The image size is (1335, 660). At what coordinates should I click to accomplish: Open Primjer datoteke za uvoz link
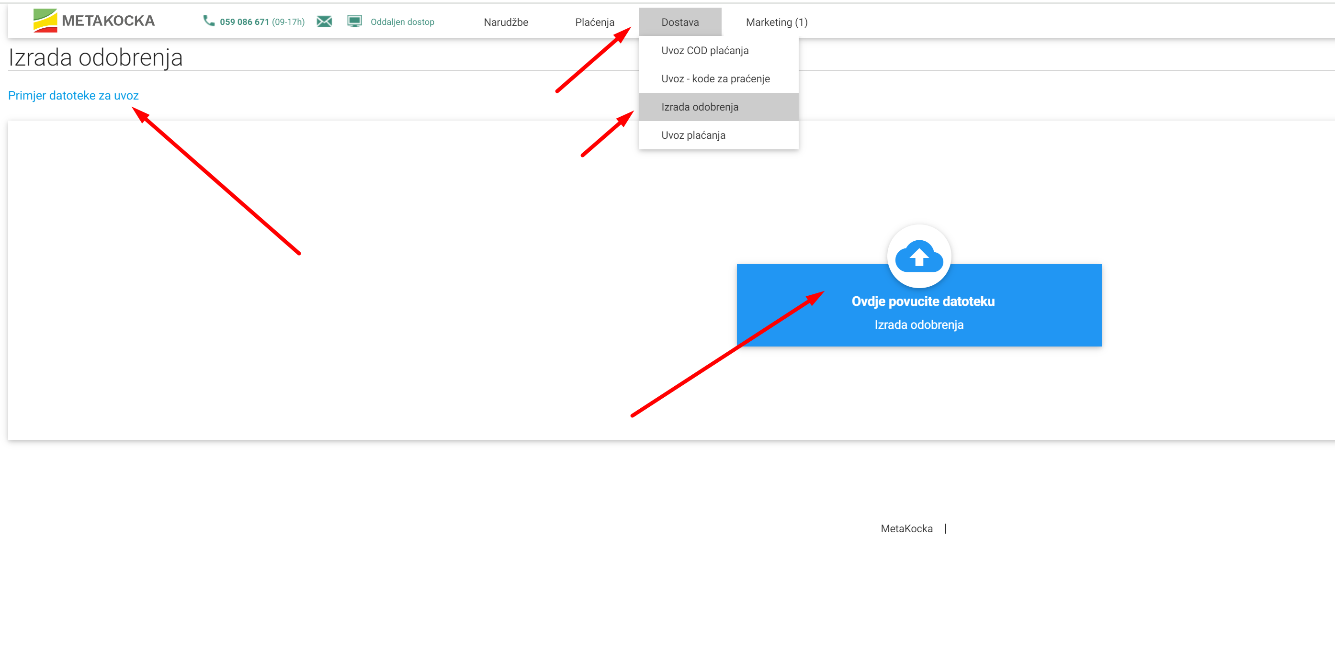[74, 95]
